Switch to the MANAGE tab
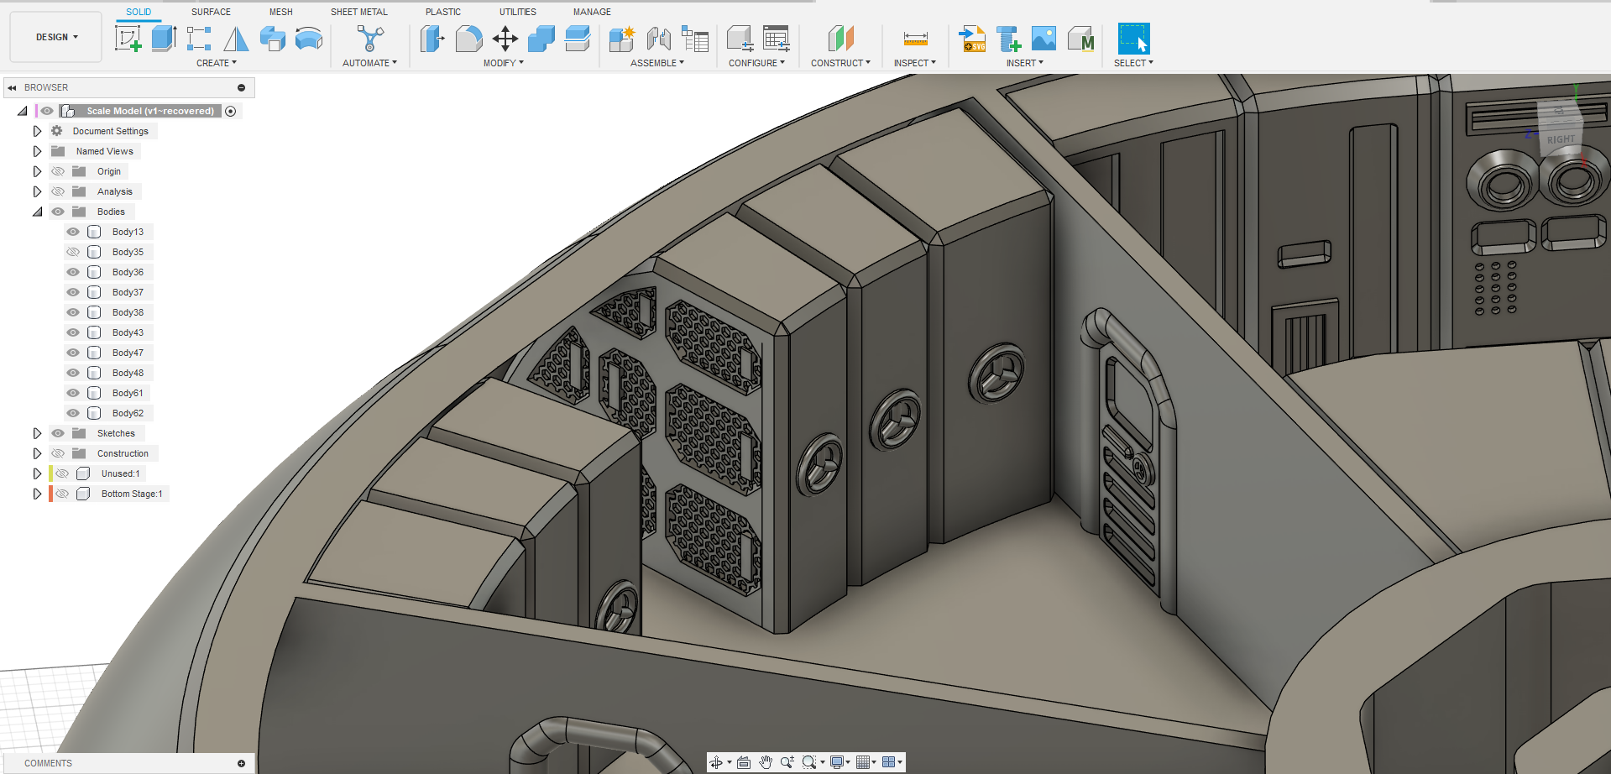This screenshot has width=1611, height=774. (x=592, y=12)
